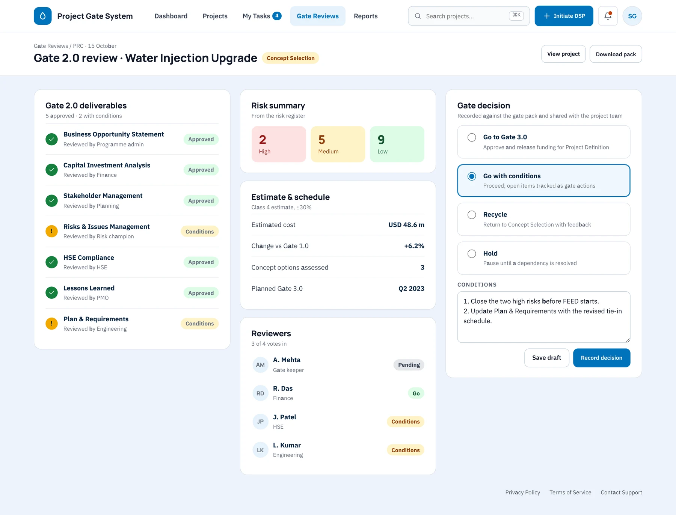Viewport: 676px width, 515px height.
Task: Click the Pending status for A. Mehta
Action: click(409, 365)
